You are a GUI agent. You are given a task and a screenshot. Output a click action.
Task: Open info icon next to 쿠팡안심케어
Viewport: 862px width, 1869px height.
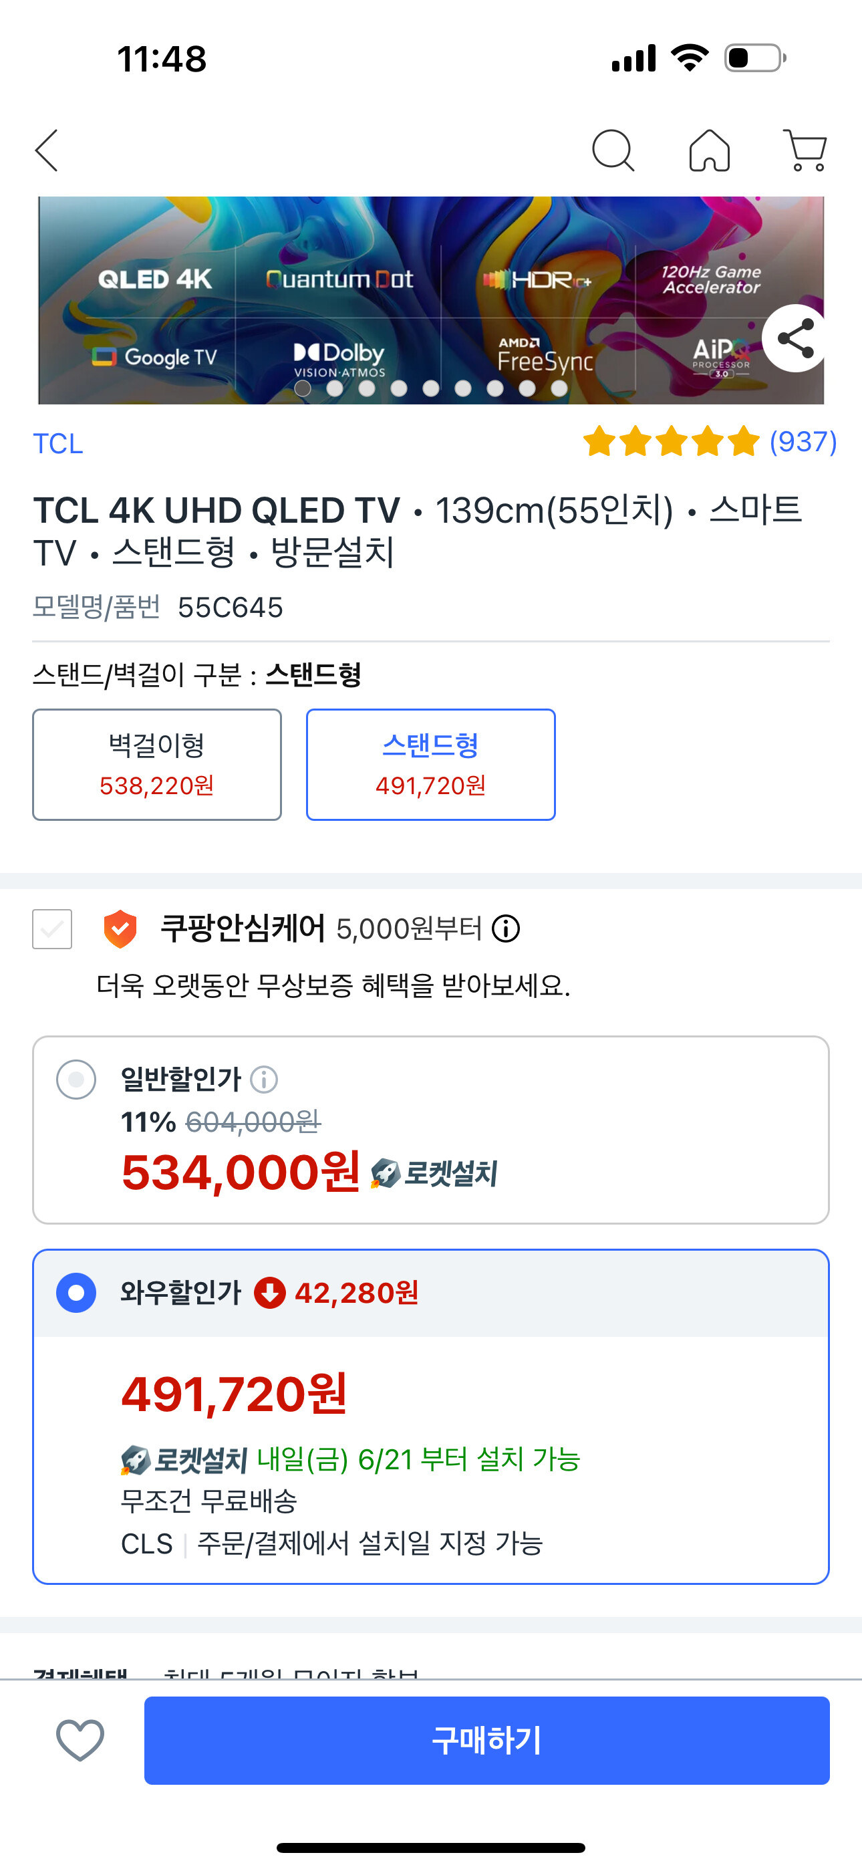click(506, 928)
